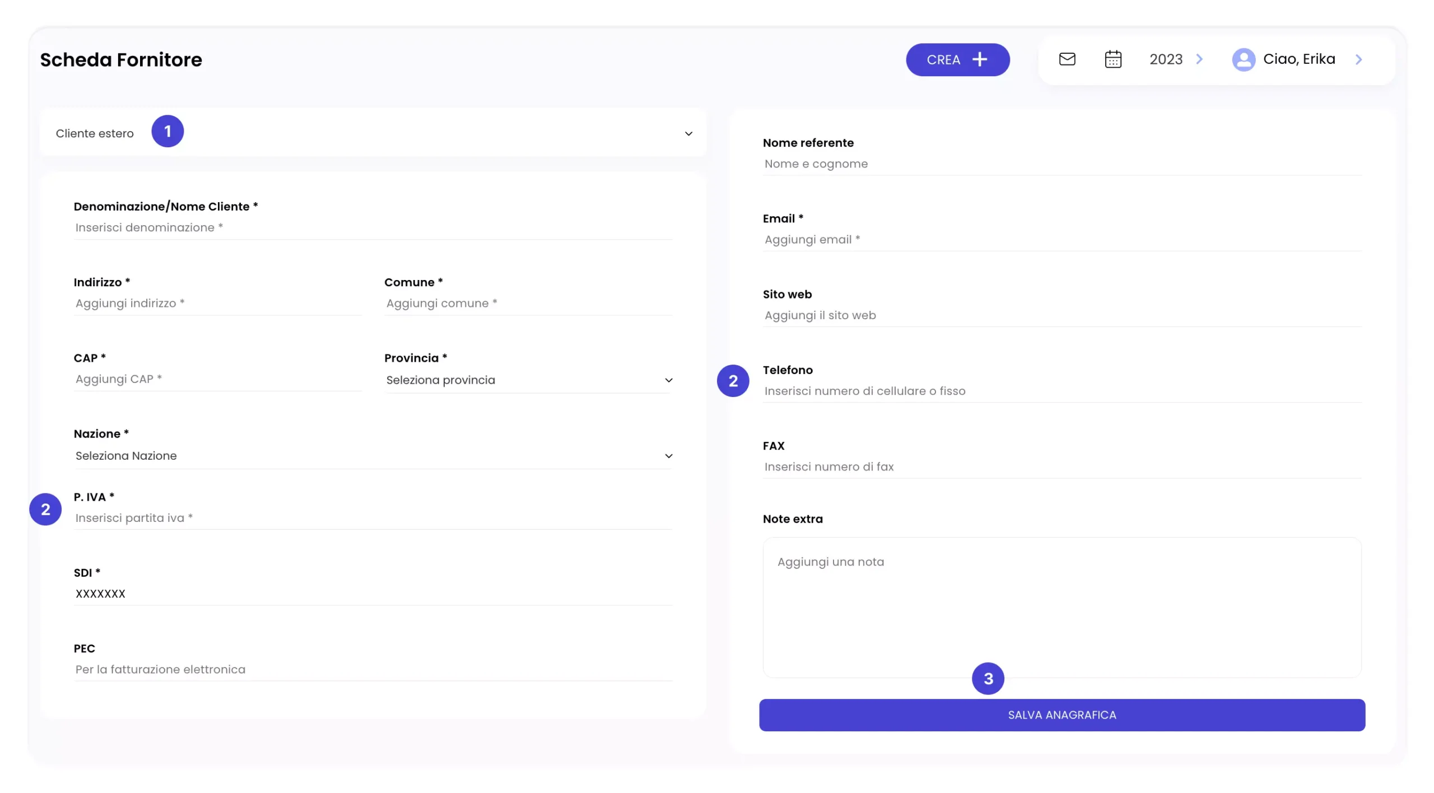1434x793 pixels.
Task: Click the Scheda Fornitore page title
Action: [x=121, y=59]
